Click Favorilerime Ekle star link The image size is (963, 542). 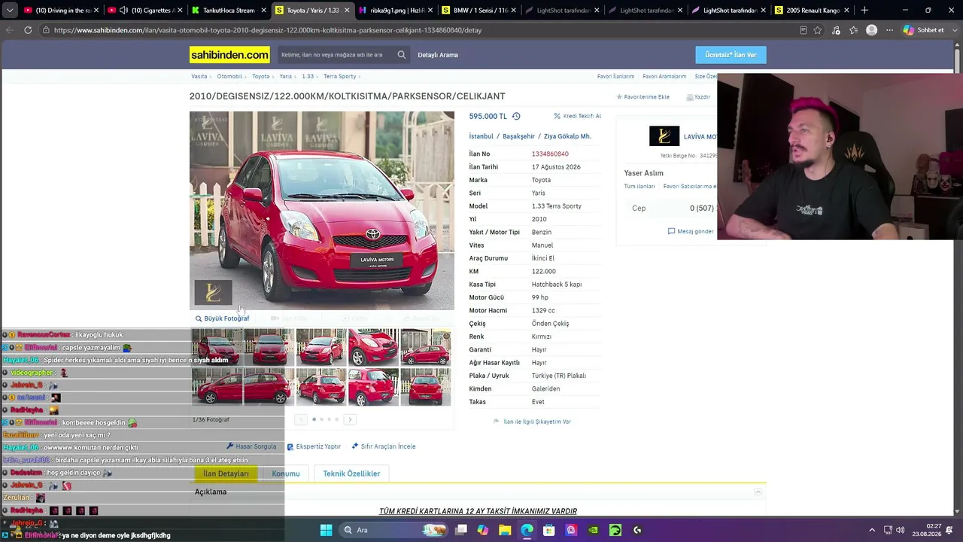point(643,97)
